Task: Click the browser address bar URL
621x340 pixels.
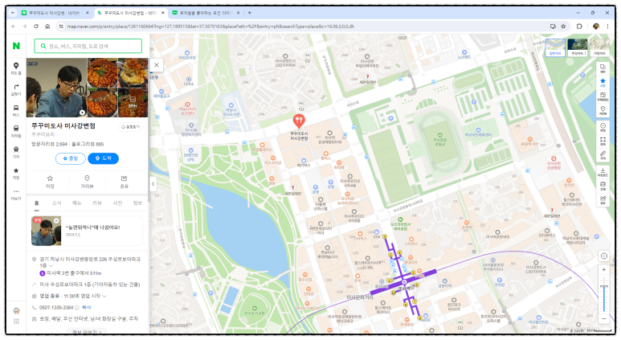Action: point(210,27)
